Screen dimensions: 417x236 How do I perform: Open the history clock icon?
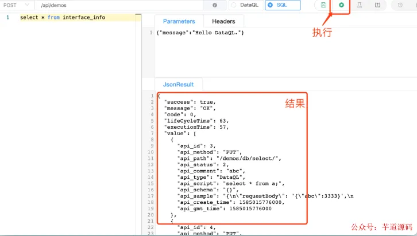(400, 5)
